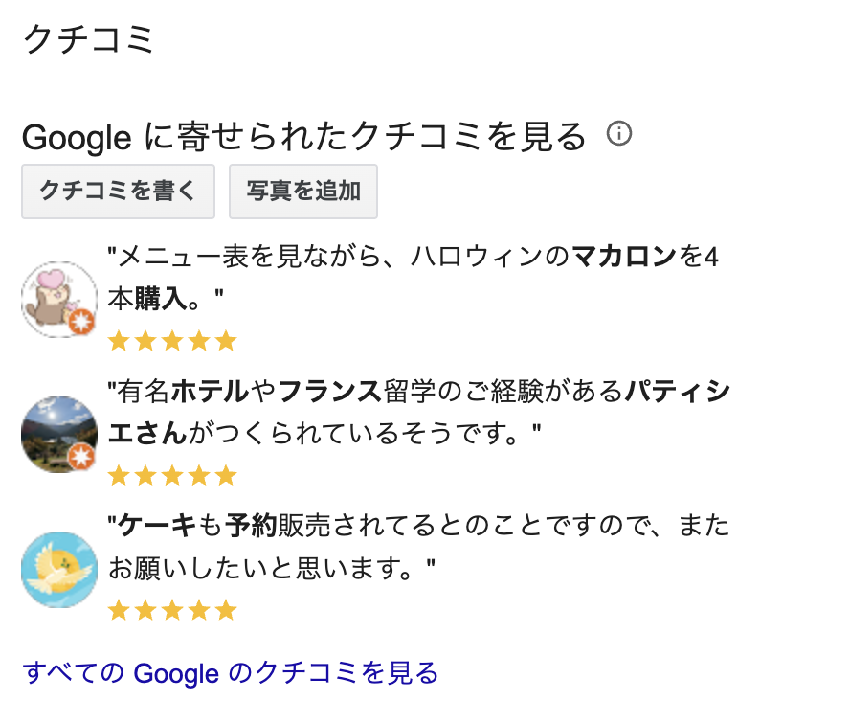Click the 写真を追加 button to add photos
Screen dimensions: 850x724
coord(303,191)
